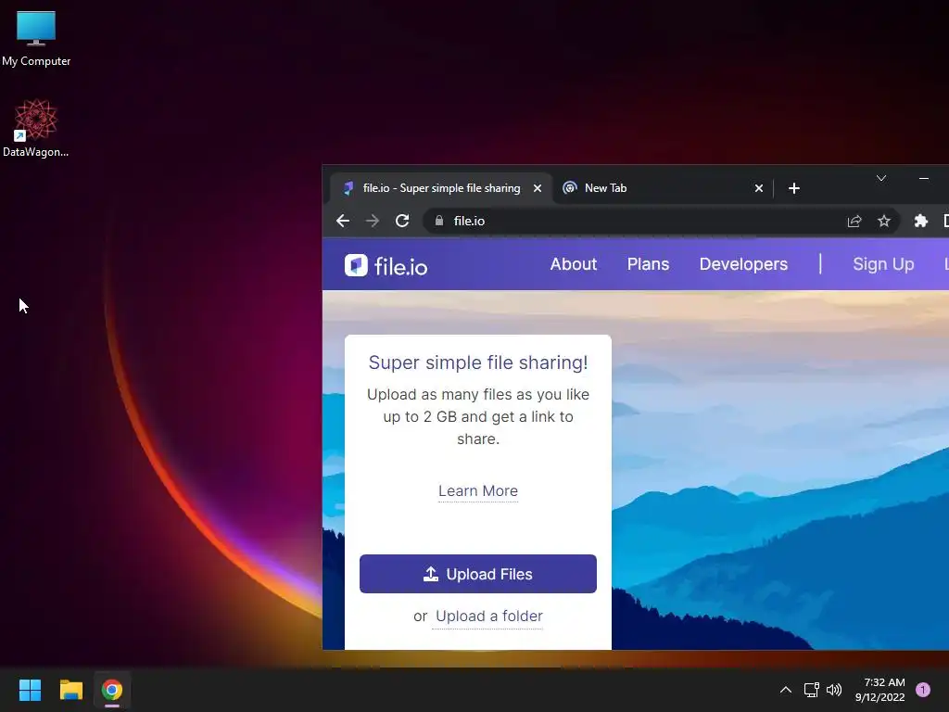Open the About page
Image resolution: width=949 pixels, height=712 pixels.
coord(573,264)
